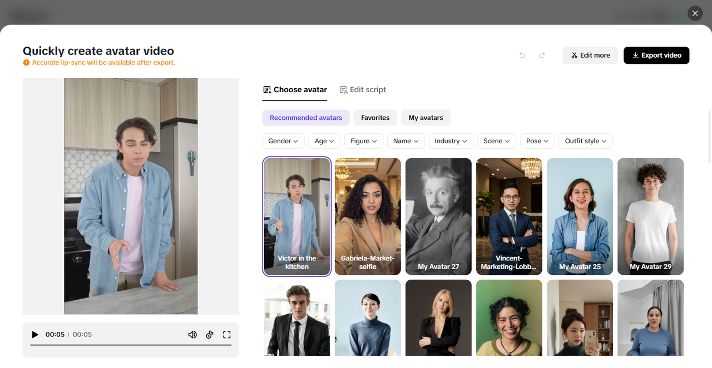
Task: Click the 00:05 current time readout
Action: coord(55,335)
